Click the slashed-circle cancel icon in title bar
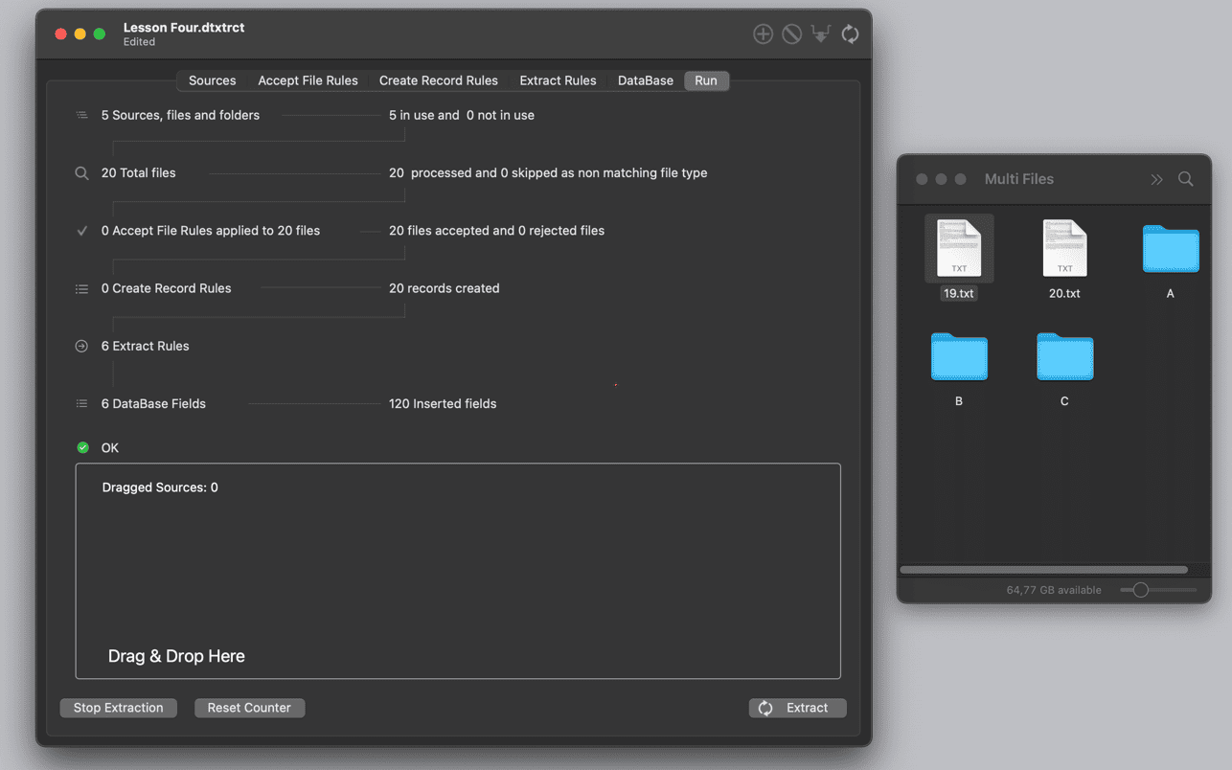The height and width of the screenshot is (770, 1232). pyautogui.click(x=791, y=34)
